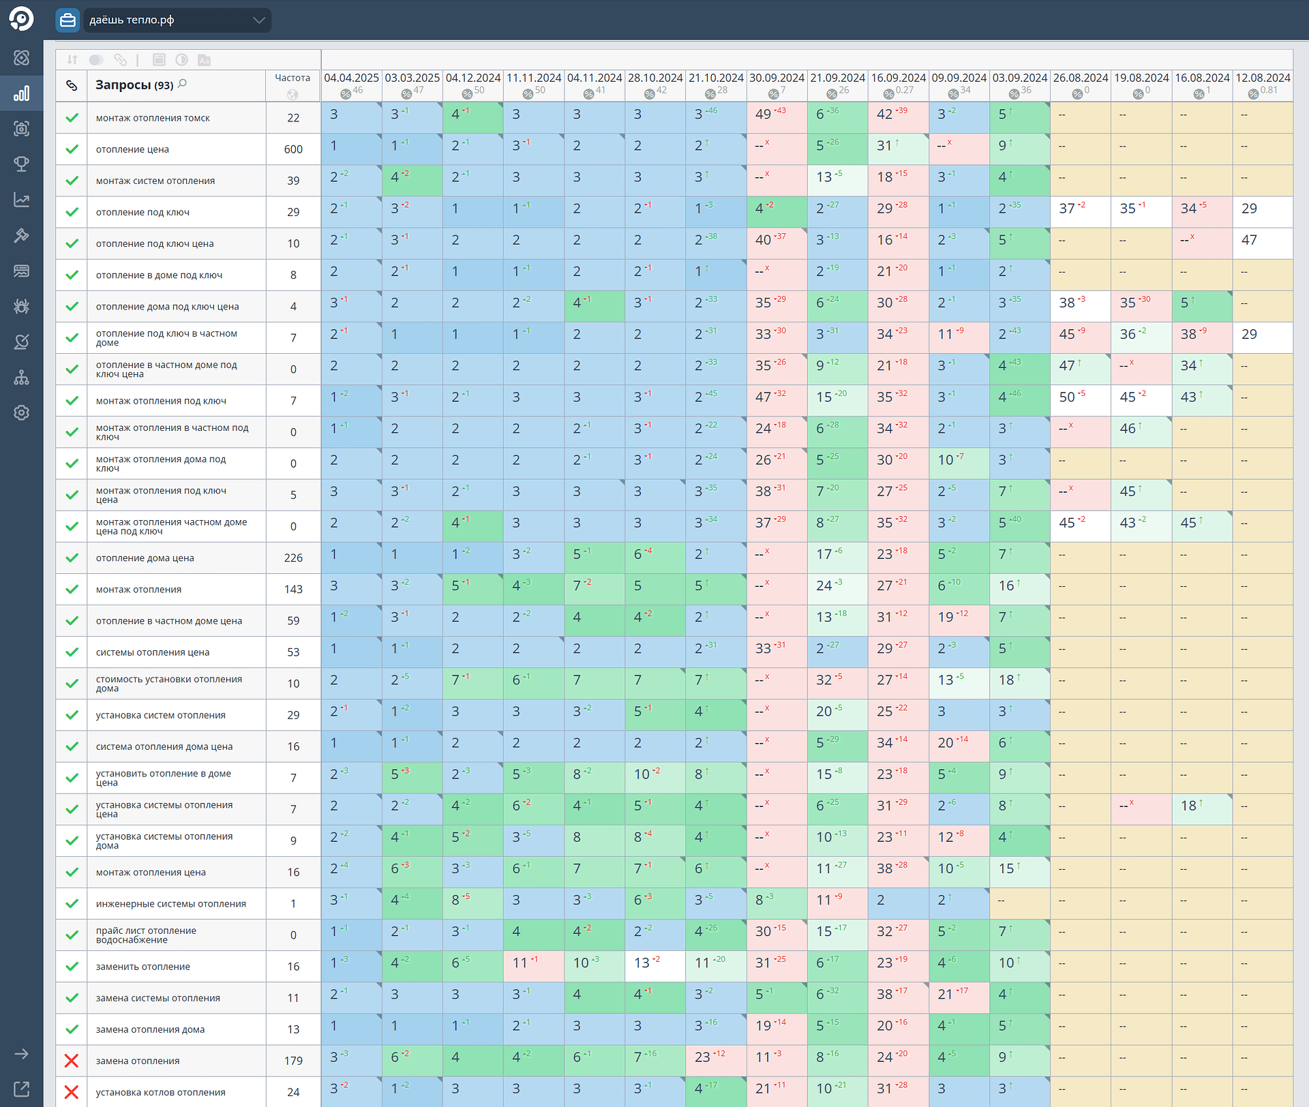This screenshot has width=1309, height=1107.
Task: Click the green cell for 'отопление дома цена' on 04.11.2024
Action: [595, 558]
